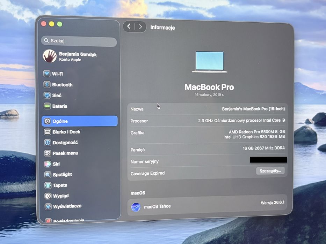This screenshot has width=326, height=244.
Task: Click AMD Radeon Pro 5500M 8 GB text
Action: tap(257, 132)
